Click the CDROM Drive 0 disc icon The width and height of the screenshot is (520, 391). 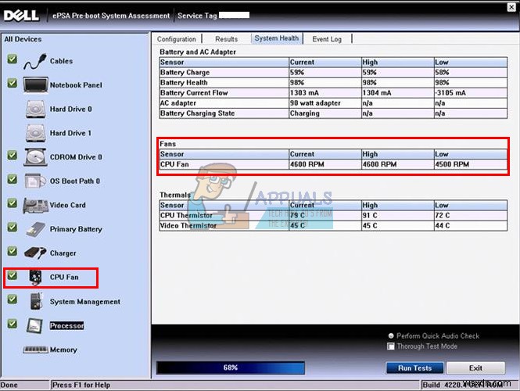coord(35,157)
